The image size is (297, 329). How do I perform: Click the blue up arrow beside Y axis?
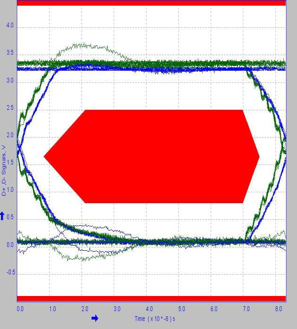click(2, 216)
